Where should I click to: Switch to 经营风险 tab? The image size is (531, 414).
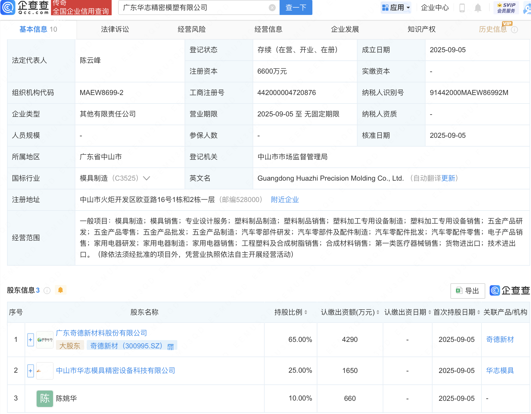point(192,29)
